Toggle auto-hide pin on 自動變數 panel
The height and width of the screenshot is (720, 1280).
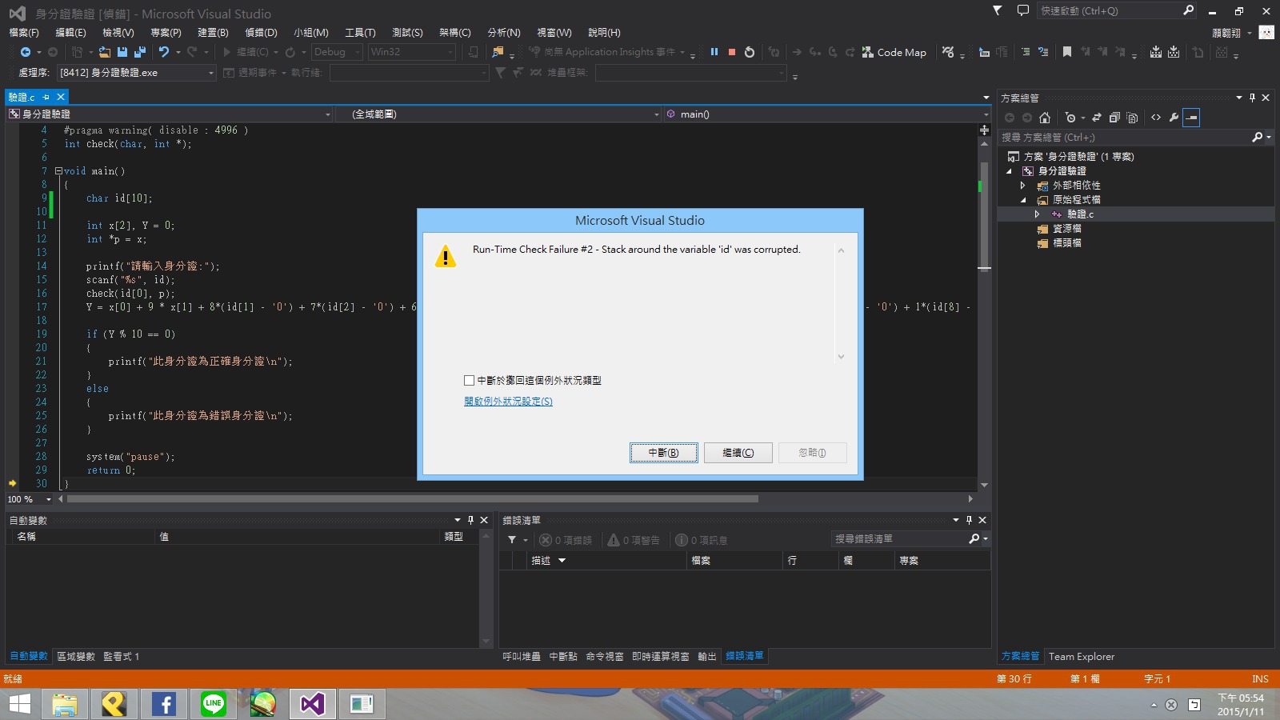(470, 520)
